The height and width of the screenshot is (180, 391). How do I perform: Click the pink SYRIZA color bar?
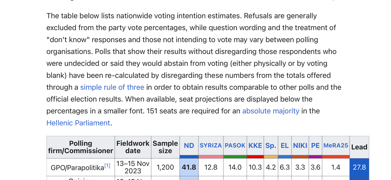211,157
